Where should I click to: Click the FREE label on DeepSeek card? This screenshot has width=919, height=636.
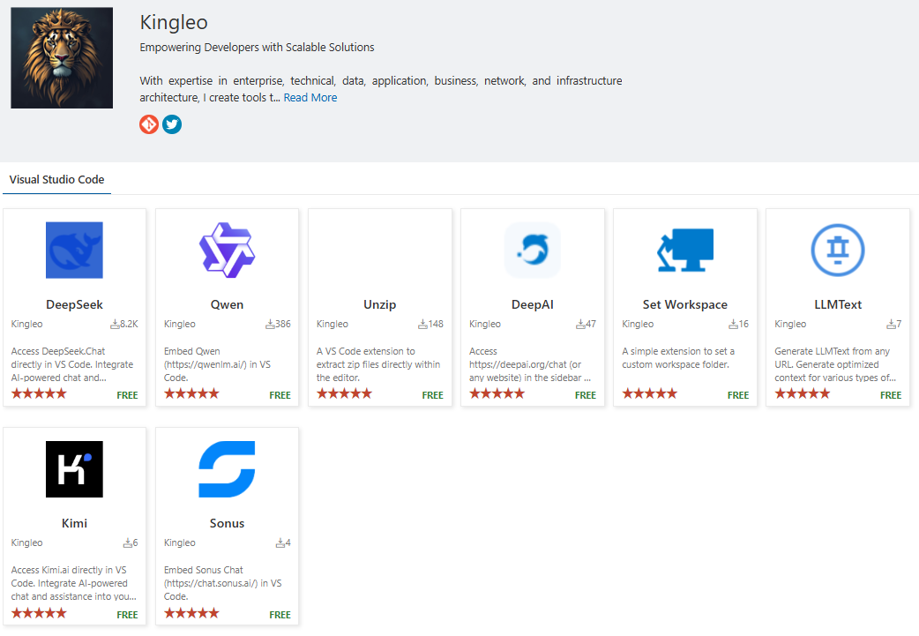pos(127,395)
